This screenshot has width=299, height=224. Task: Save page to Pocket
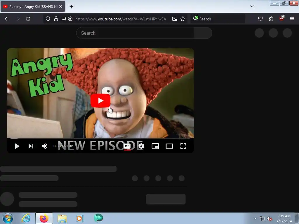tap(260, 19)
